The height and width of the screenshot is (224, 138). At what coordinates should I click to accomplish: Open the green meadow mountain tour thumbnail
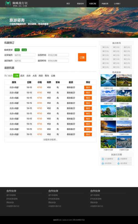[x=124, y=80]
